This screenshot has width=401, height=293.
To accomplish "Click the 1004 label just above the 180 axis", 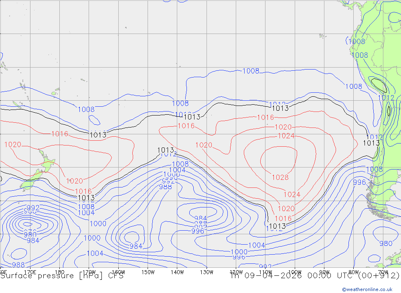I will (x=95, y=253).
